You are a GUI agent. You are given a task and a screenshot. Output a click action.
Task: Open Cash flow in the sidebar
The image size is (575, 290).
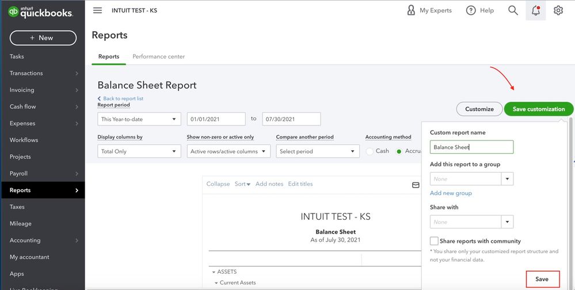pyautogui.click(x=23, y=106)
